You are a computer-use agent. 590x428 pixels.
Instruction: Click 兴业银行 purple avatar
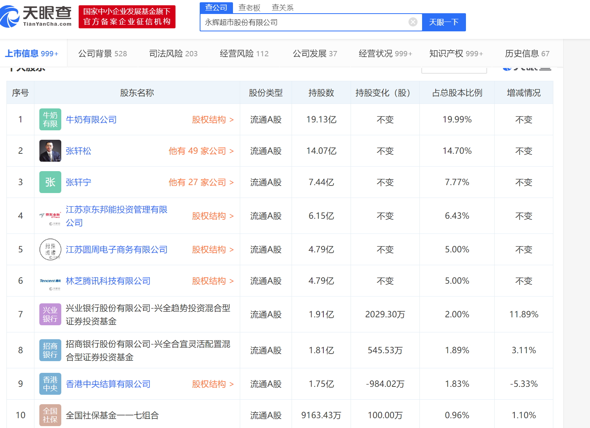point(50,314)
